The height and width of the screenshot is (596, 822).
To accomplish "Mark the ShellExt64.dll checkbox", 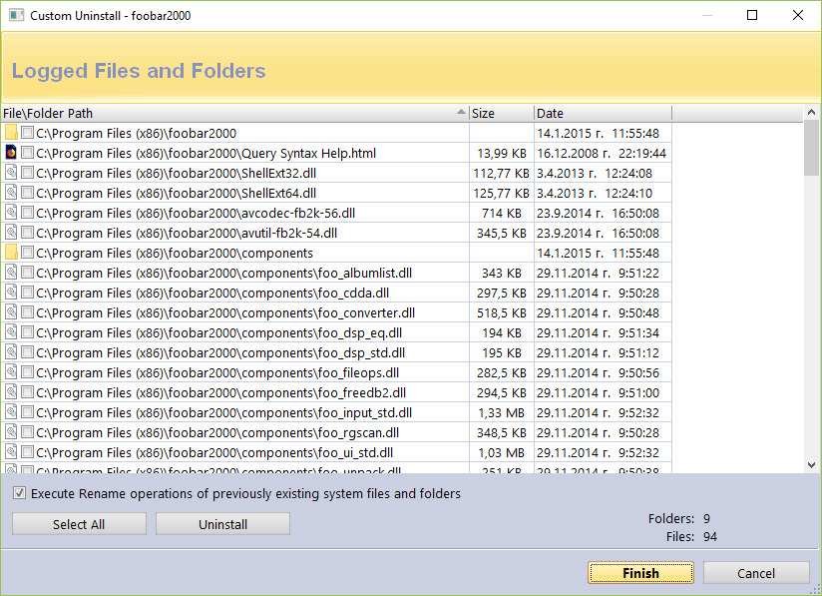I will 28,193.
